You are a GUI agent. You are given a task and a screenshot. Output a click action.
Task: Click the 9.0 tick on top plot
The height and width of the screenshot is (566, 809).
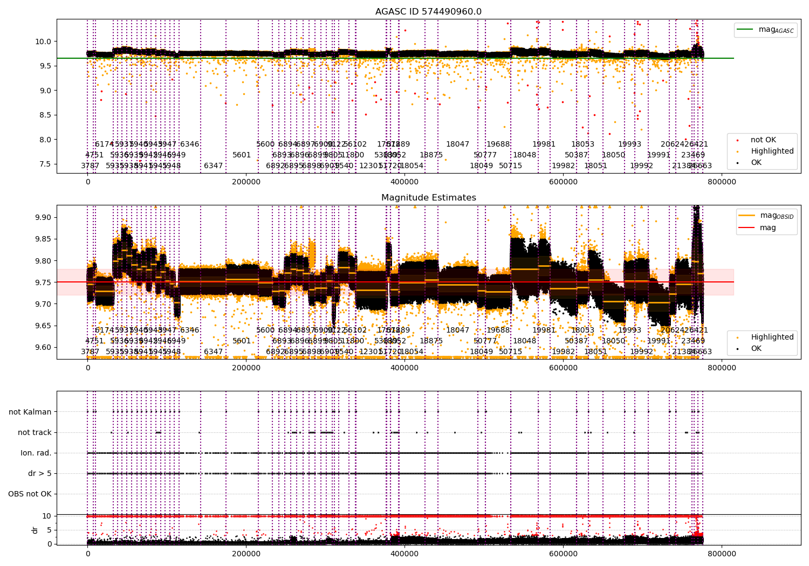(x=45, y=91)
